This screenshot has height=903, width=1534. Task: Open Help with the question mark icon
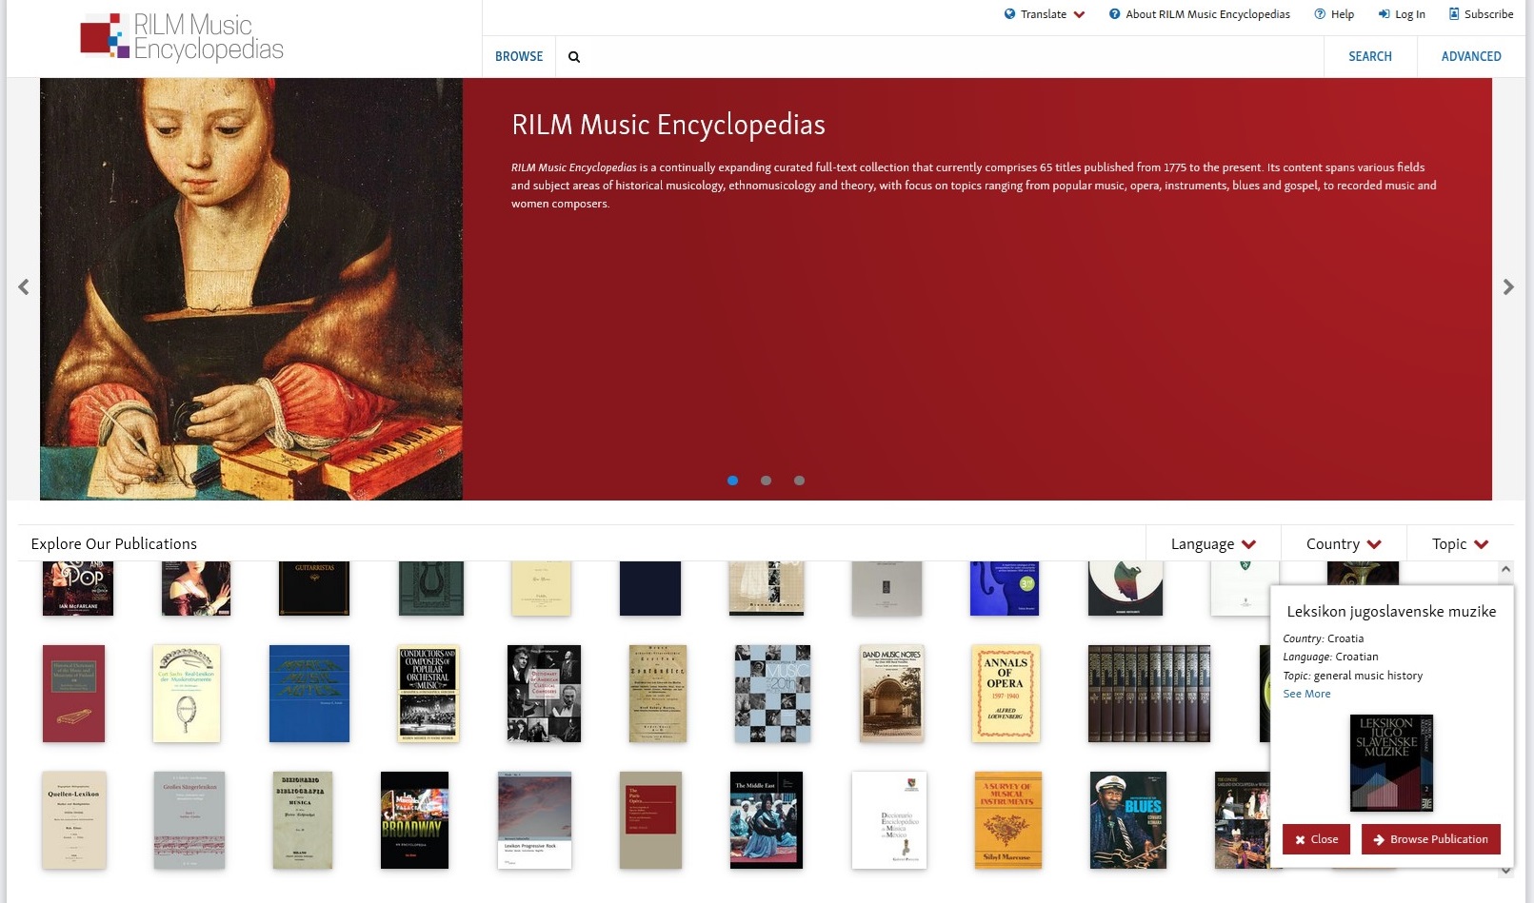1333,14
